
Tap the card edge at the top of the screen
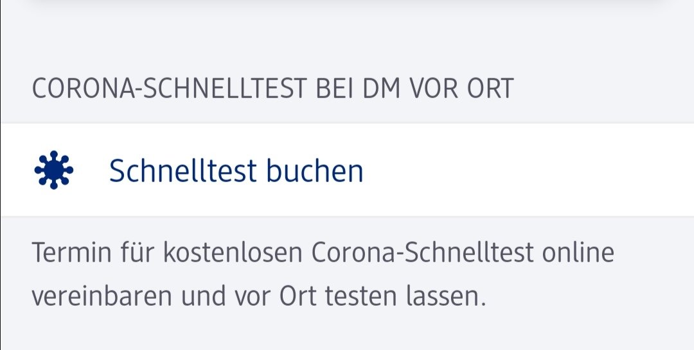[x=347, y=3]
